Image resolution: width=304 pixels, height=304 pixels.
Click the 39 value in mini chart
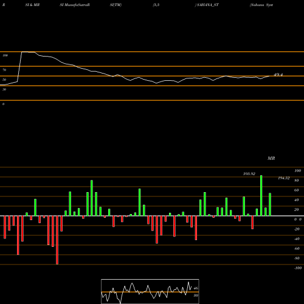196,295
